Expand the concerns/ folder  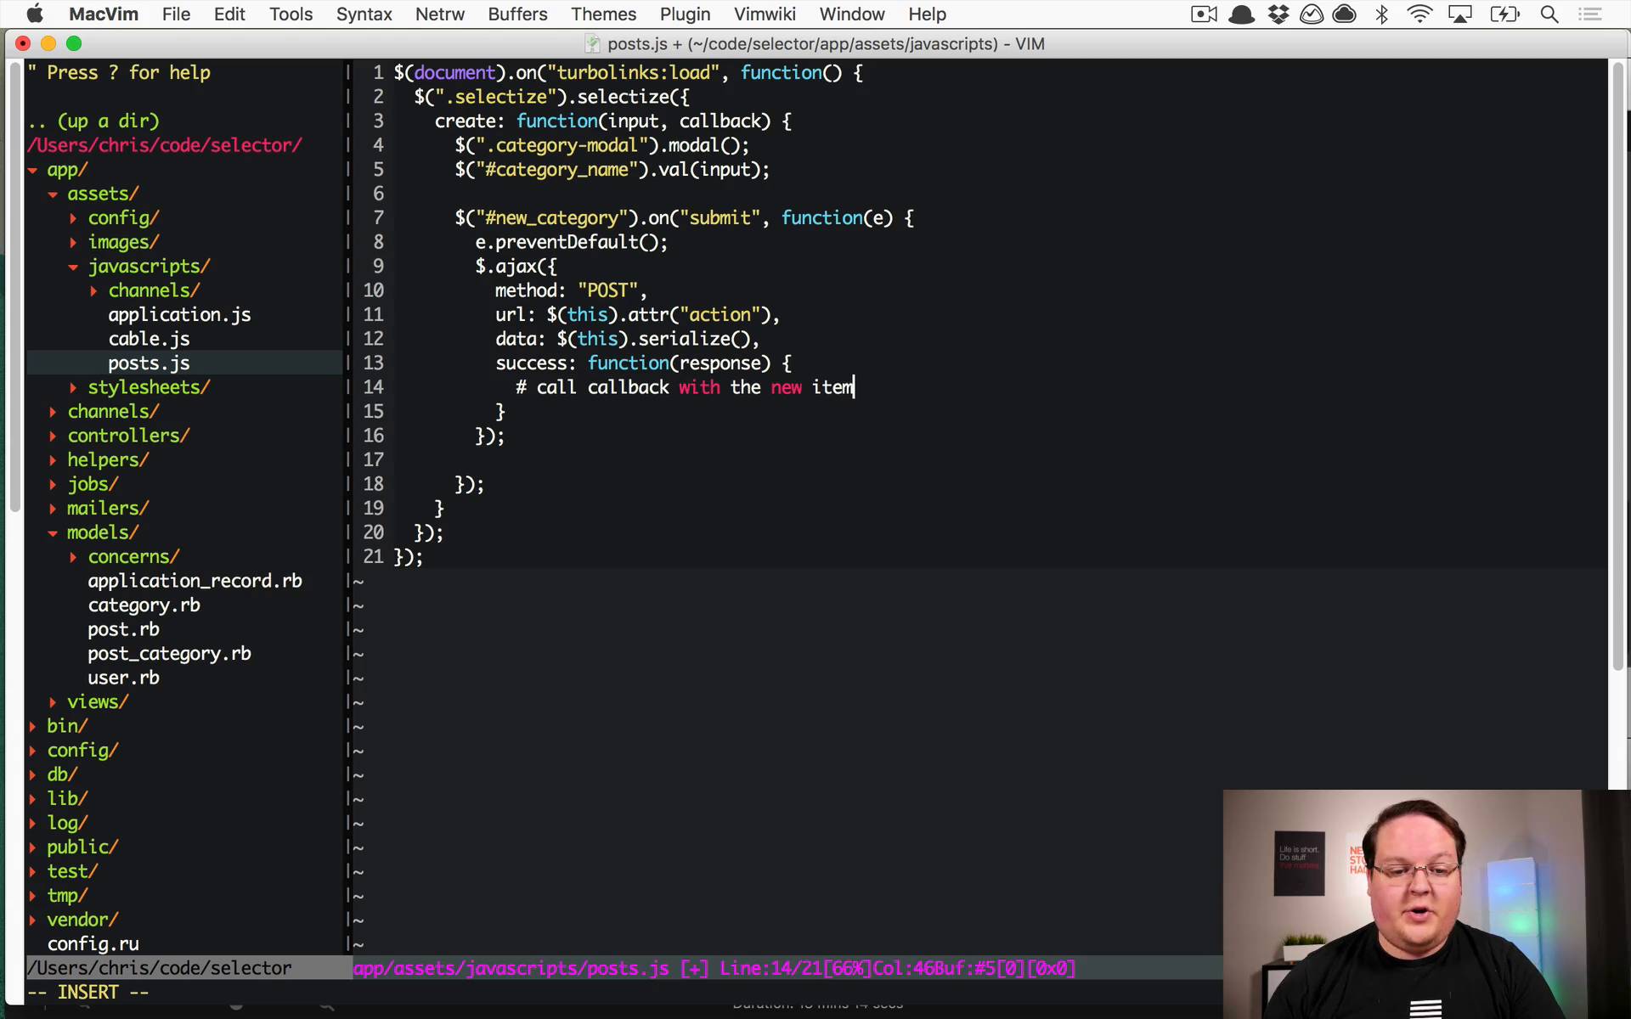(x=73, y=557)
